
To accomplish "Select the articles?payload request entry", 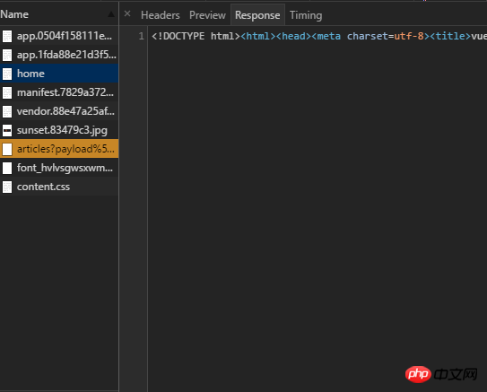I will [59, 149].
